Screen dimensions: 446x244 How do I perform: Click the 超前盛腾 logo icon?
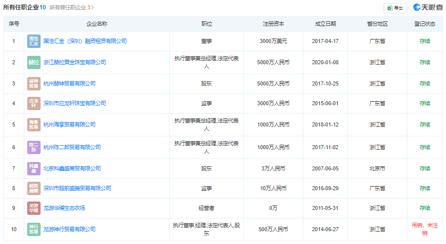click(x=34, y=188)
